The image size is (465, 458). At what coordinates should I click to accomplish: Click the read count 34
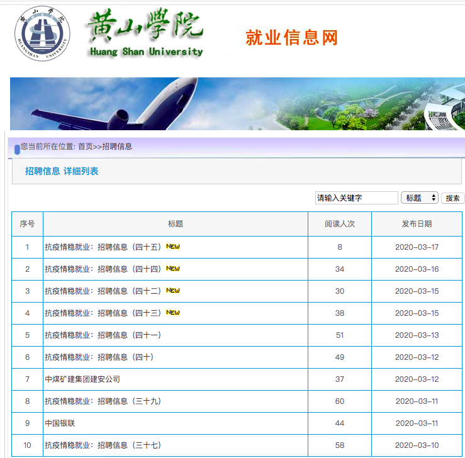[x=340, y=269]
